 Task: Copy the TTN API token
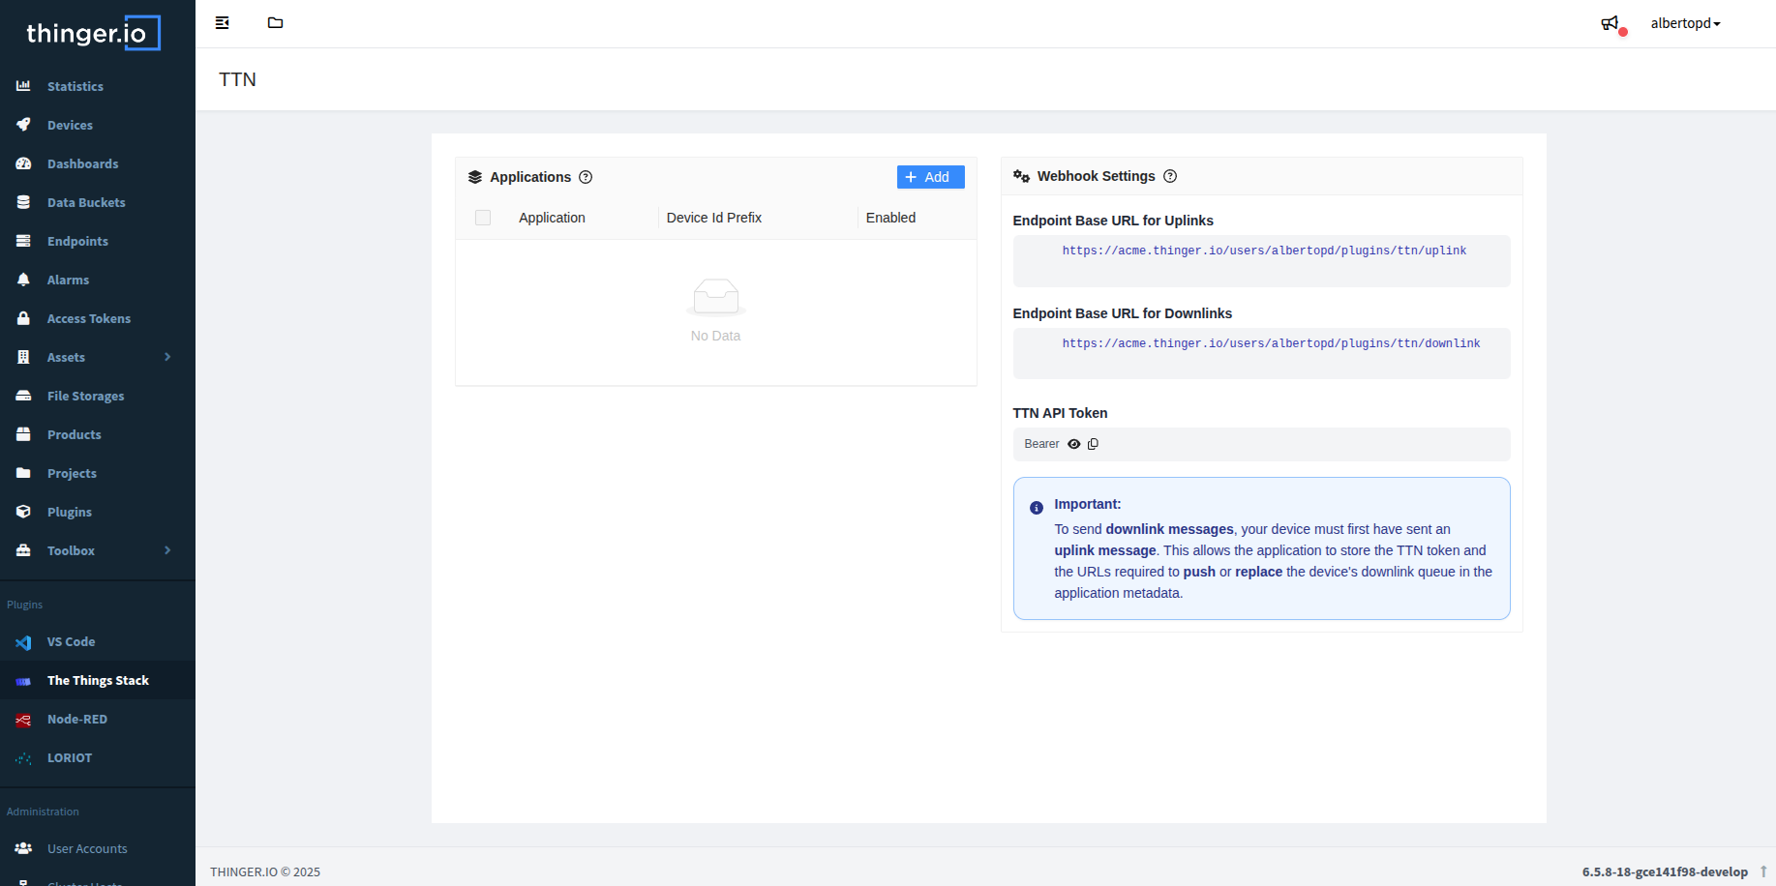click(x=1093, y=444)
